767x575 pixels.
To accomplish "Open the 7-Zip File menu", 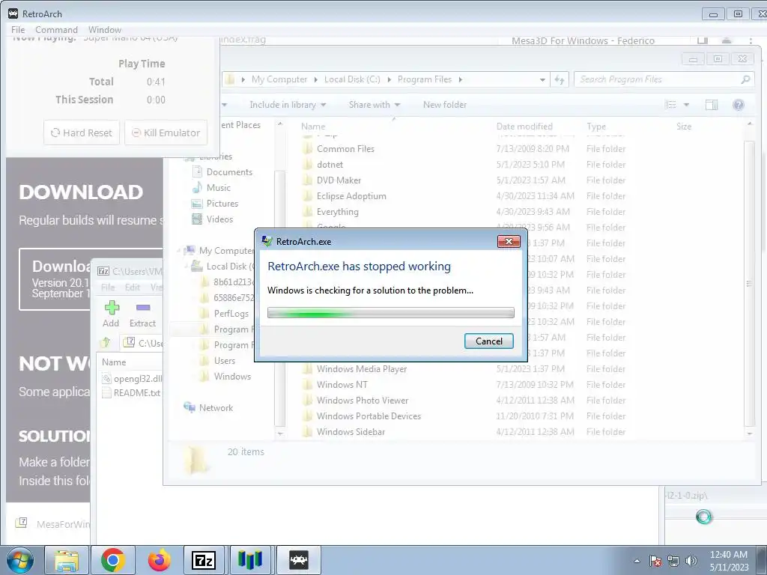I will [108, 287].
